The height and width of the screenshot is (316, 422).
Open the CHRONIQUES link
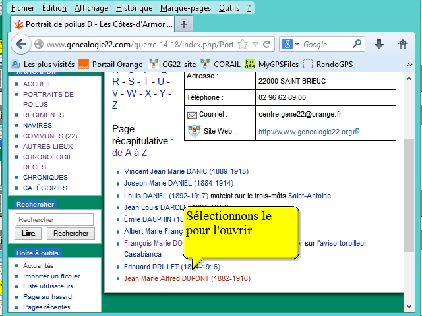coord(45,177)
